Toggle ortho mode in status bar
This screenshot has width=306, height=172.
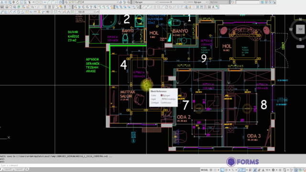pyautogui.click(x=222, y=170)
